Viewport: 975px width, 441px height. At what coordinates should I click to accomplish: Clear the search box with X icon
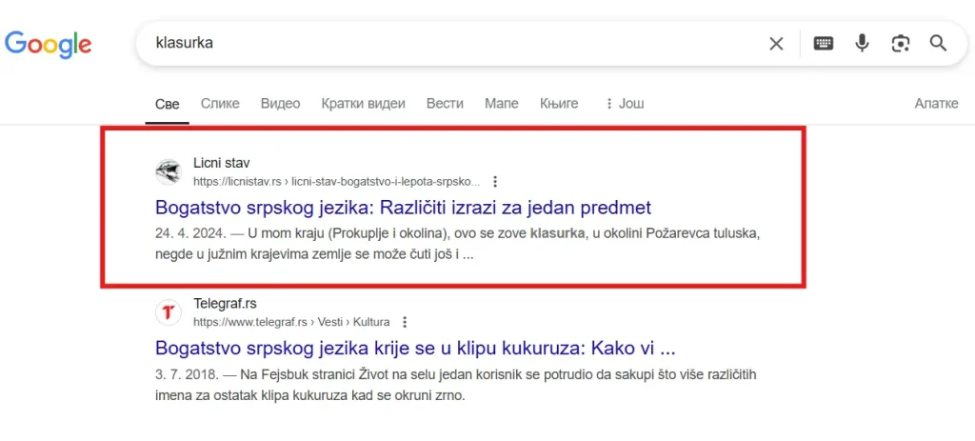point(776,43)
